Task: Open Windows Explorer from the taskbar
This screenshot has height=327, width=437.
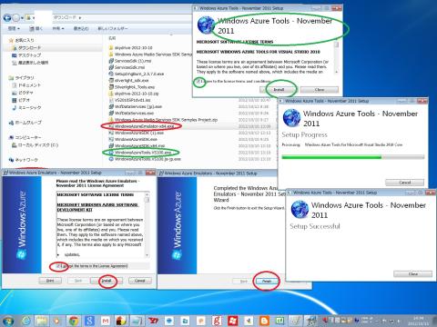Action: pyautogui.click(x=42, y=321)
